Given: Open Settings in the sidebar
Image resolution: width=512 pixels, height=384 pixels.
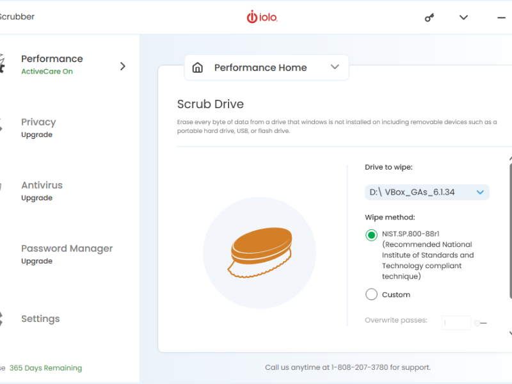Looking at the screenshot, I should 40,319.
